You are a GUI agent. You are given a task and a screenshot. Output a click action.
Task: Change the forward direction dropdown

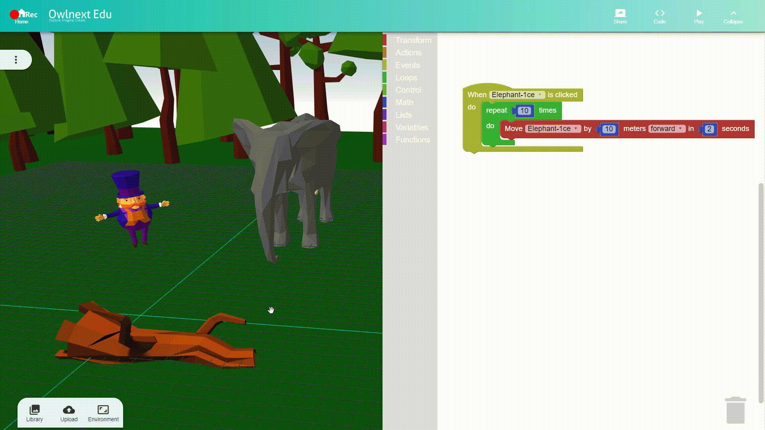click(x=667, y=129)
